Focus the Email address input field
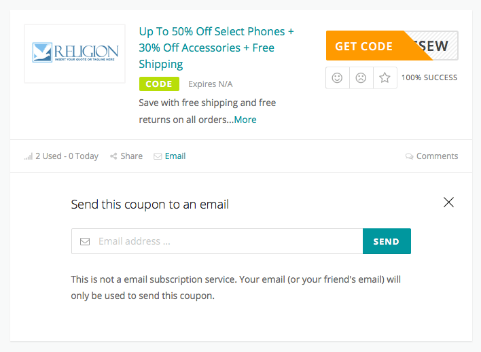This screenshot has width=481, height=352. pyautogui.click(x=217, y=241)
